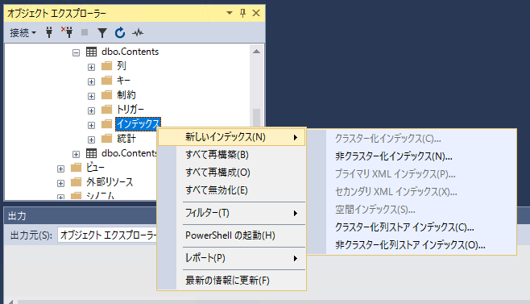Viewport: 530px width, 304px height.
Task: Click disabled 空間インデックス(S)... entry
Action: click(x=412, y=210)
